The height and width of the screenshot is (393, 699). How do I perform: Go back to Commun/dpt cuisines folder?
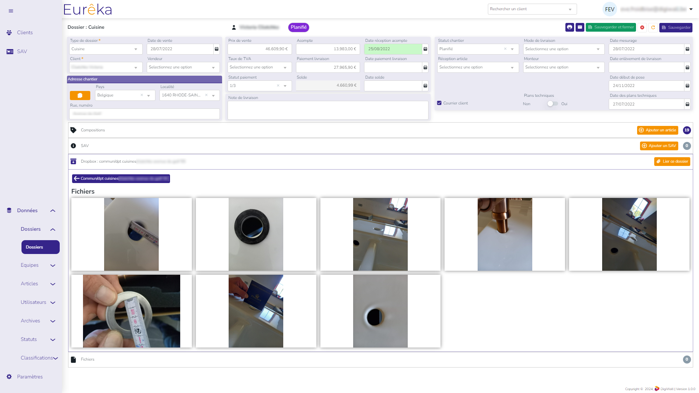point(121,179)
